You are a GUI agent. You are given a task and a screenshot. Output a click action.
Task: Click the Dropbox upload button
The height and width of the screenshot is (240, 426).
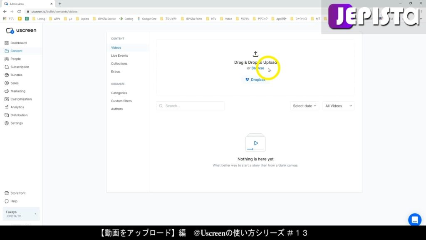tap(255, 80)
